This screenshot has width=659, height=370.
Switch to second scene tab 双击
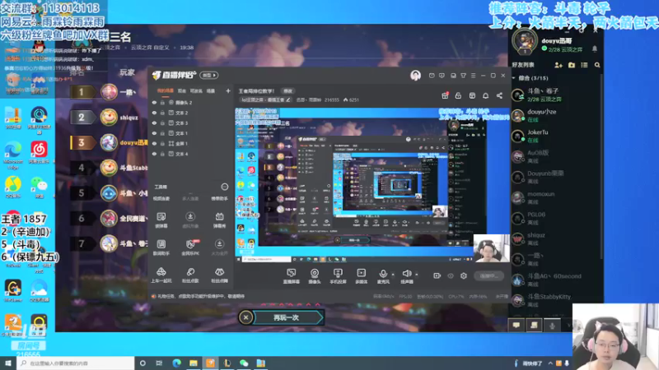[x=181, y=90]
